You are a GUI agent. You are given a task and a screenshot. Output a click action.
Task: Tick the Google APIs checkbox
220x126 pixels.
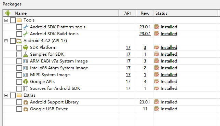[19, 82]
